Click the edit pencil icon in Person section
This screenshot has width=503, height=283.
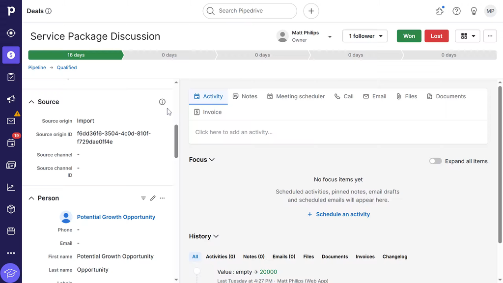[153, 198]
